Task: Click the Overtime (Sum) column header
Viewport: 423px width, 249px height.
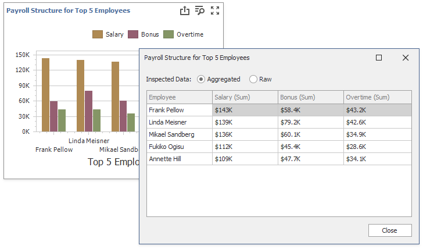Action: 378,97
